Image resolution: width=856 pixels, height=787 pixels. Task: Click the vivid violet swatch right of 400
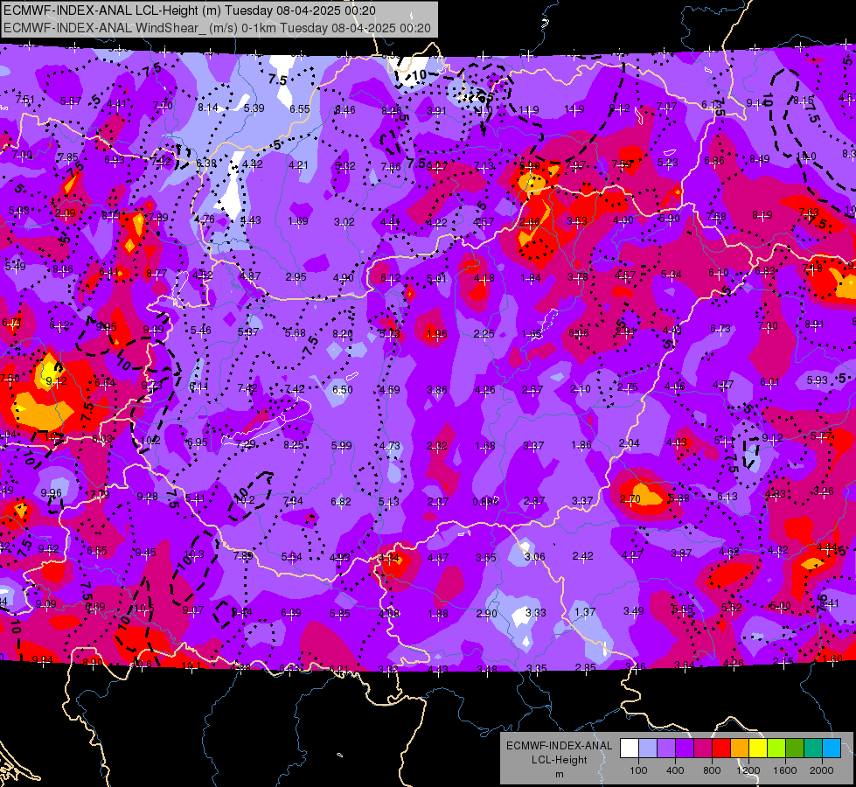tap(685, 749)
